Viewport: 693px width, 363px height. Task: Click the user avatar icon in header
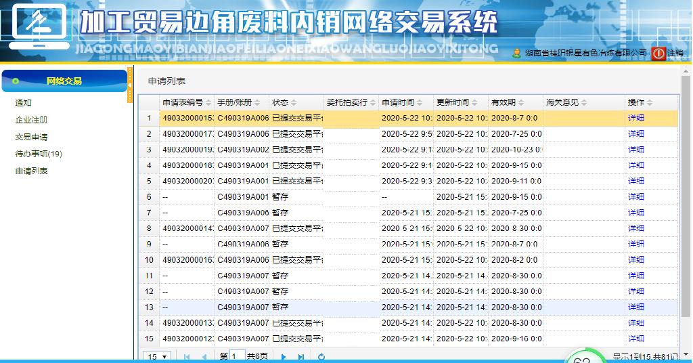coord(516,54)
